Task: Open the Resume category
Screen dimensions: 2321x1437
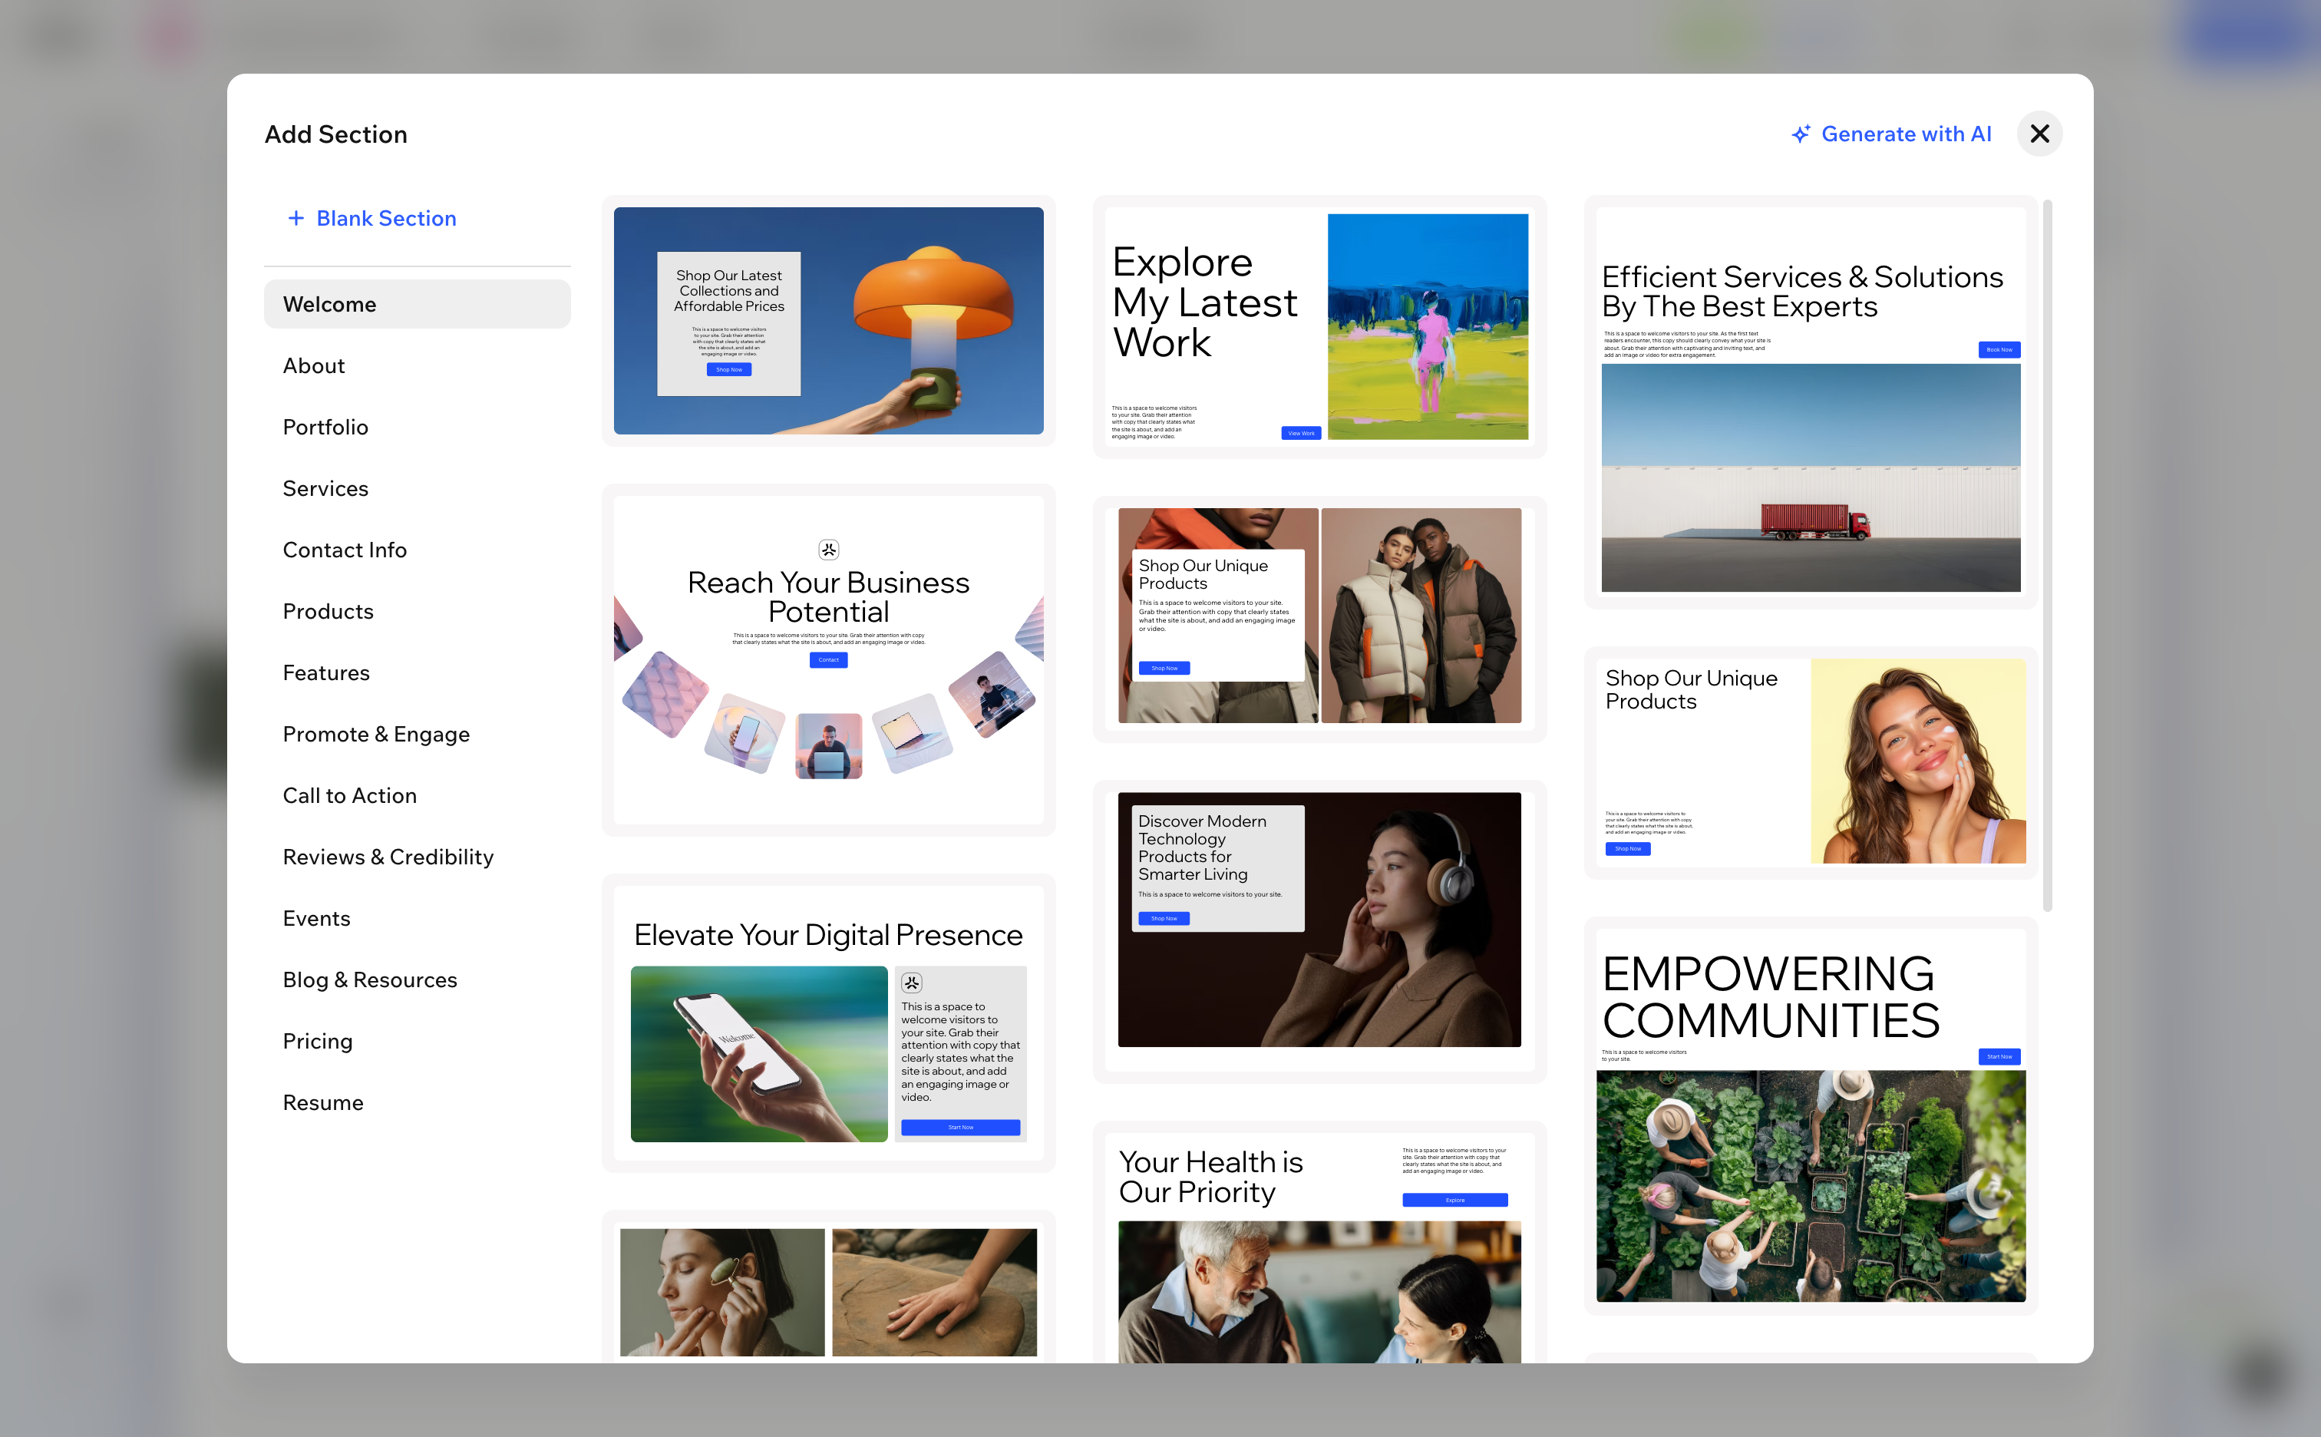Action: click(417, 1102)
